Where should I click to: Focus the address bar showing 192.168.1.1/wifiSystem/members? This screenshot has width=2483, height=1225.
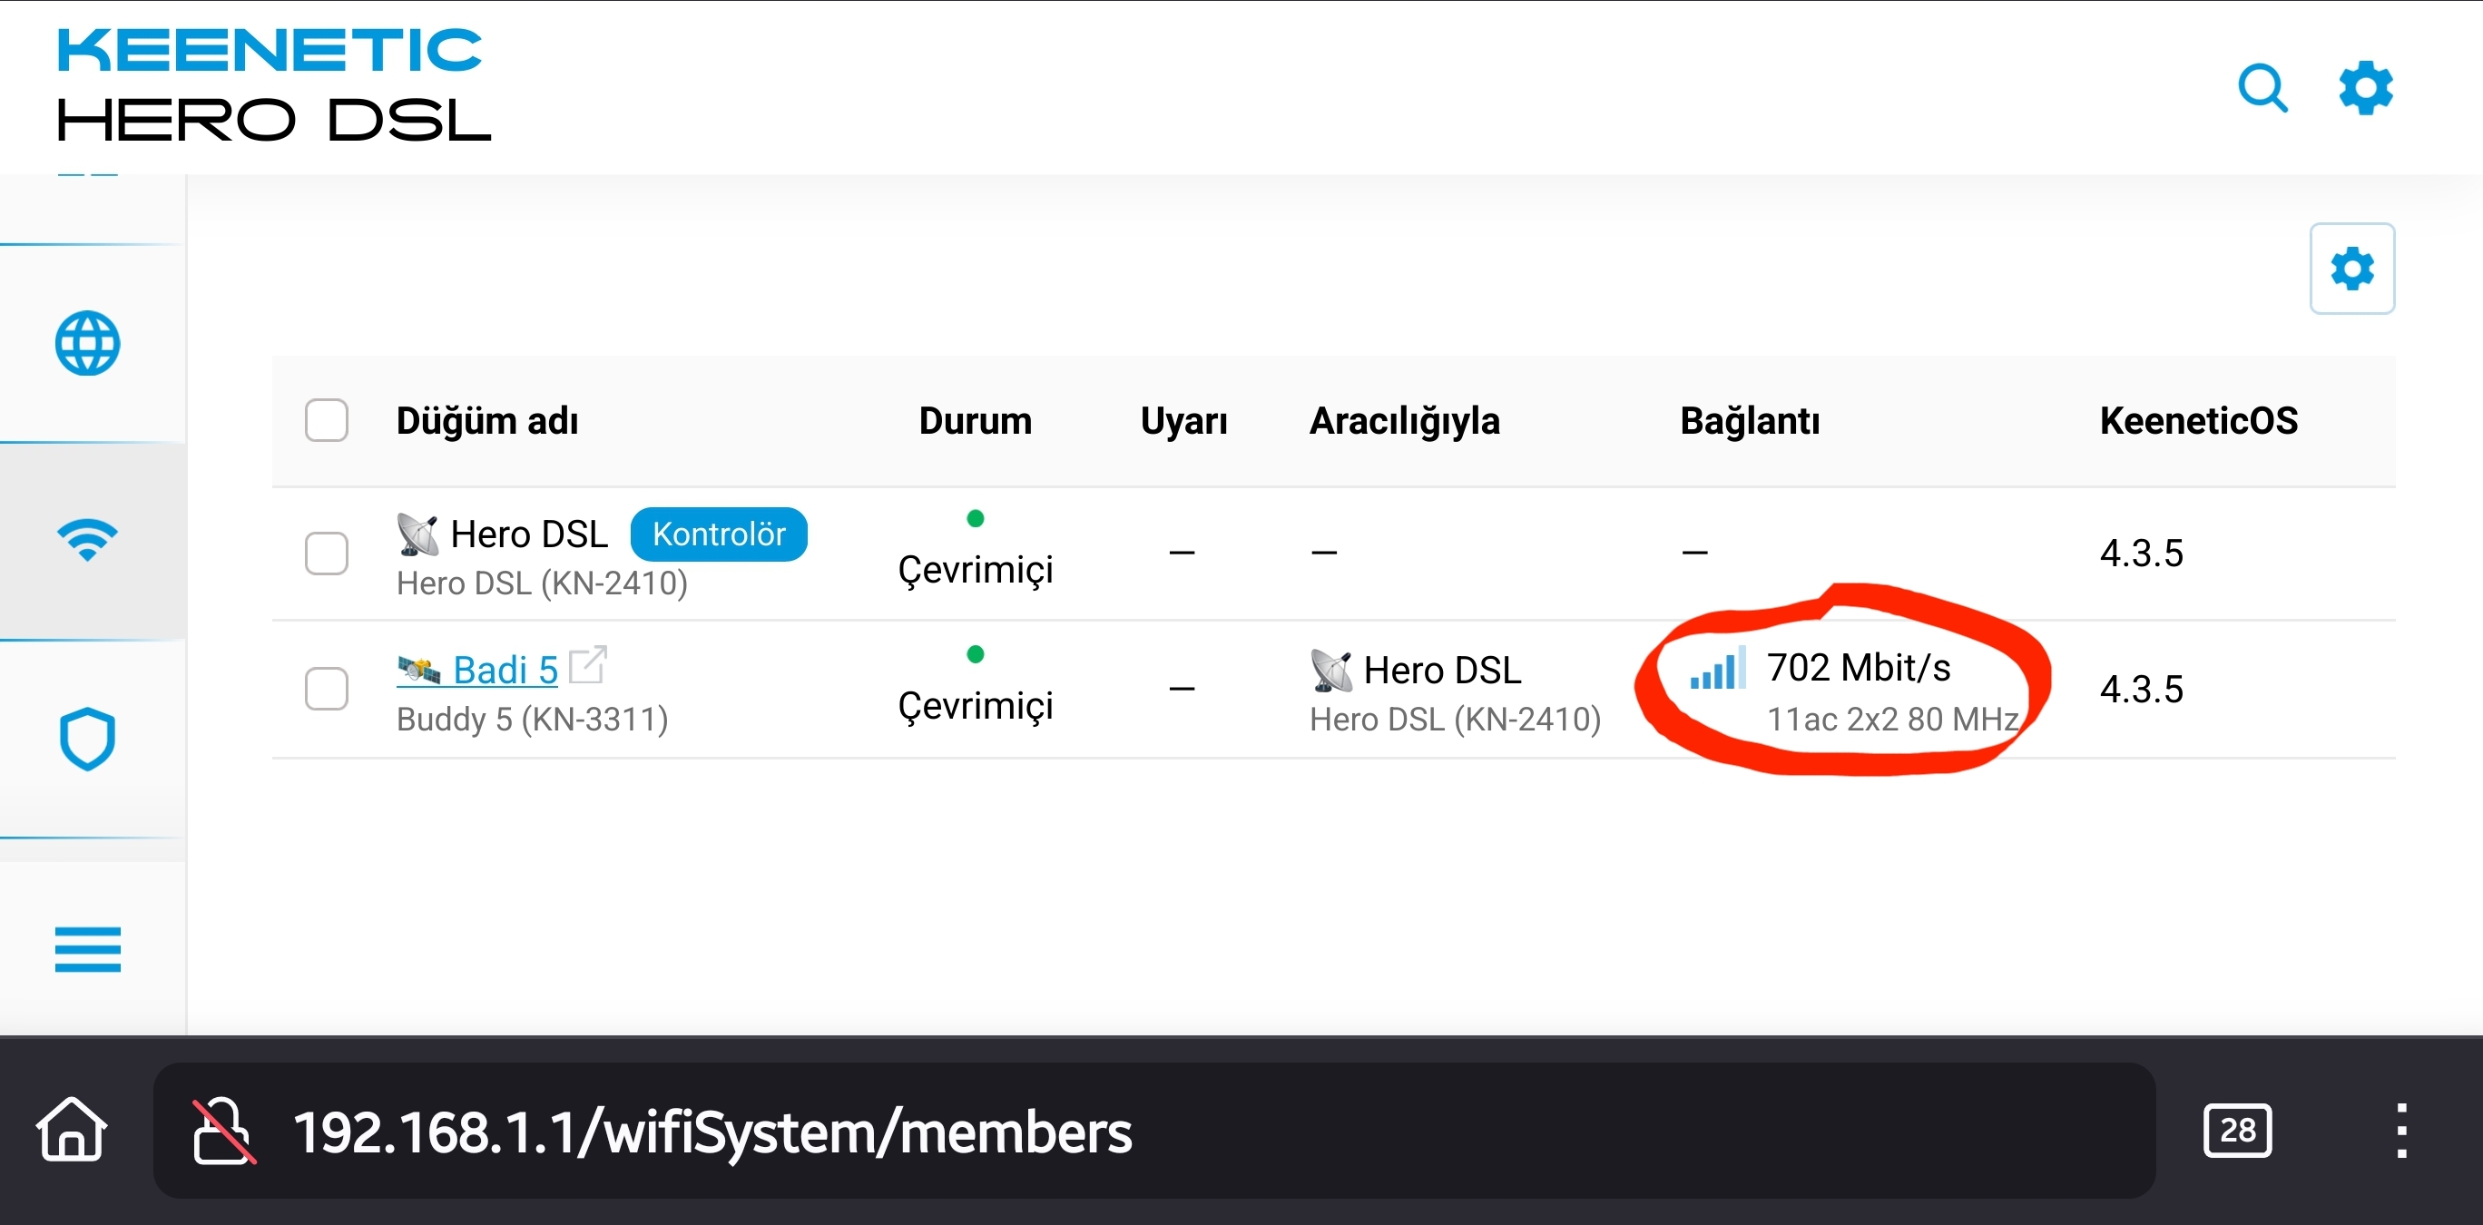(1153, 1131)
